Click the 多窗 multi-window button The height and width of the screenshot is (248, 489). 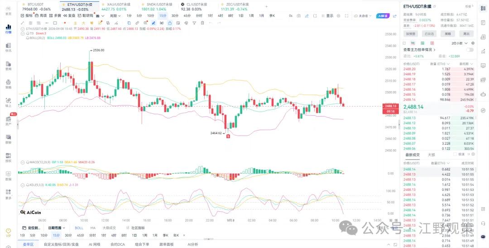point(55,15)
